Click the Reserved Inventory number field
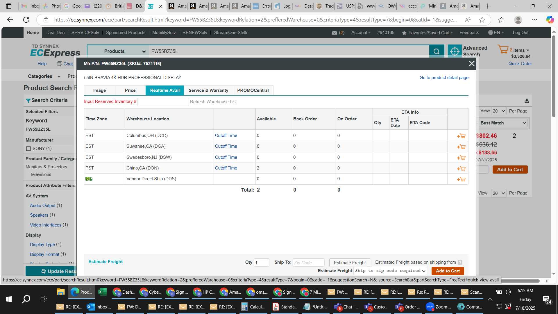The height and width of the screenshot is (314, 558). (163, 102)
